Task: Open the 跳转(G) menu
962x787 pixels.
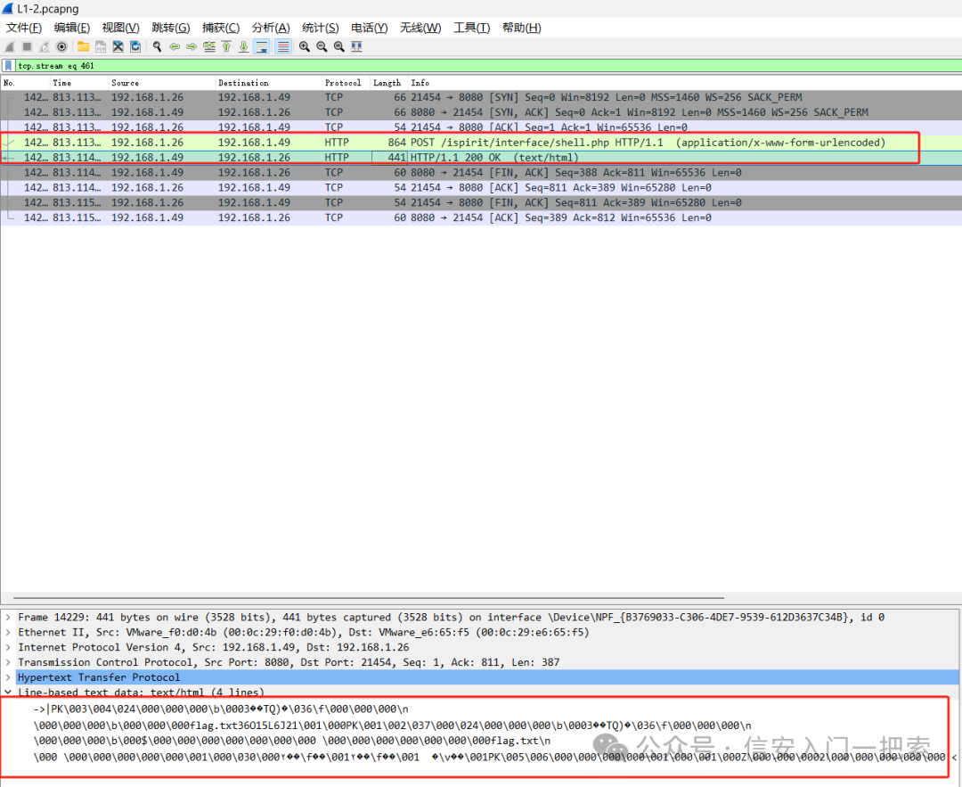Action: (170, 28)
